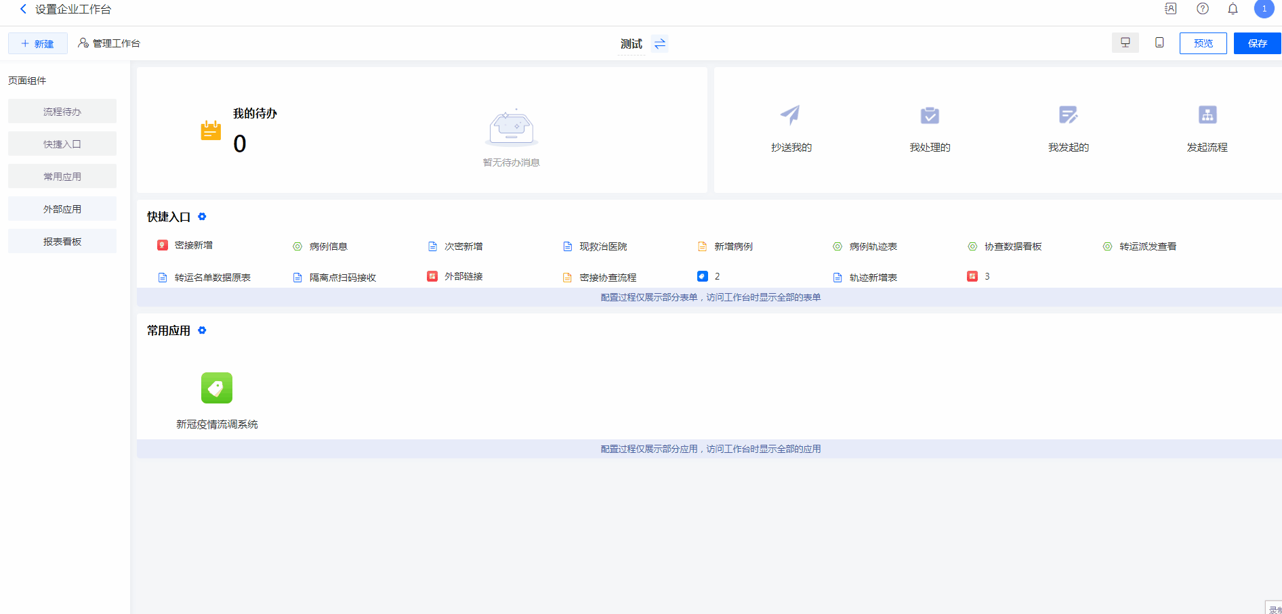Viewport: 1282px width, 614px height.
Task: Click the 我发起的 edit icon
Action: (1068, 115)
